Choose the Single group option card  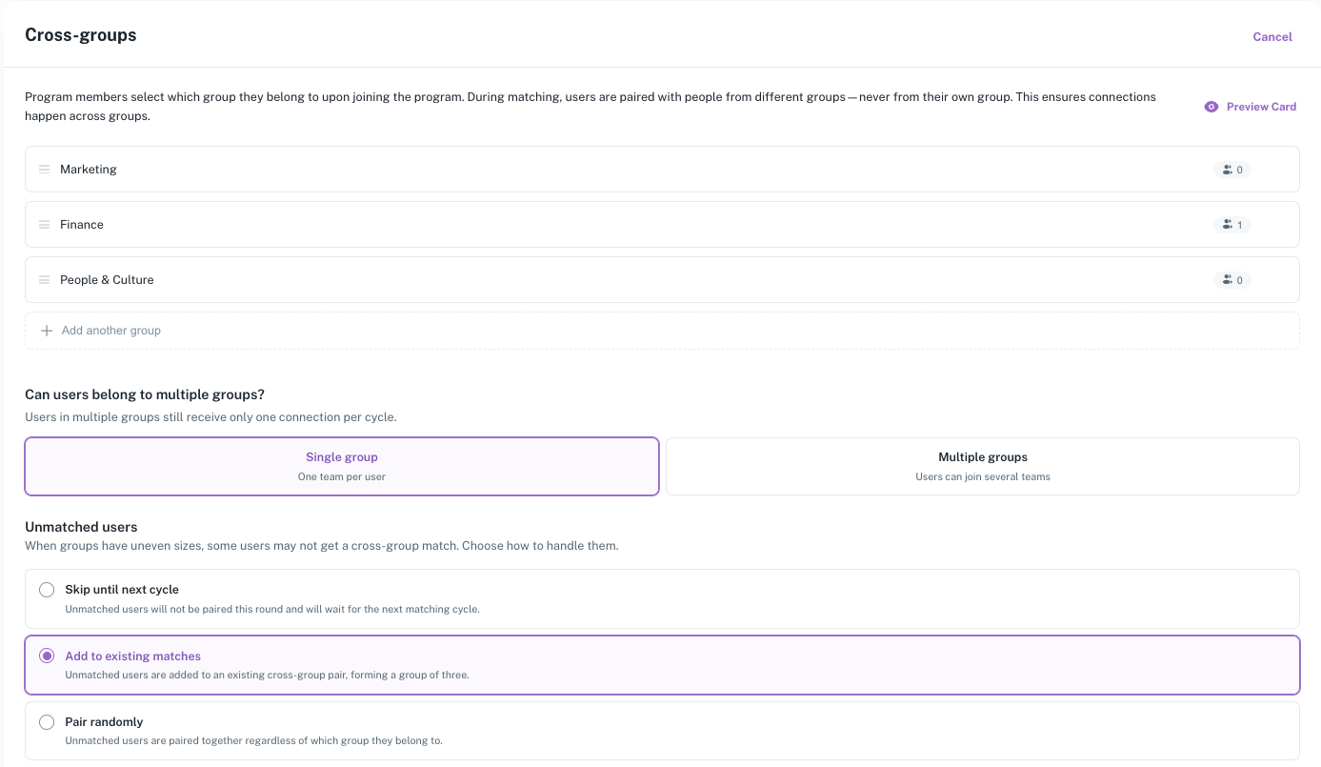point(342,467)
